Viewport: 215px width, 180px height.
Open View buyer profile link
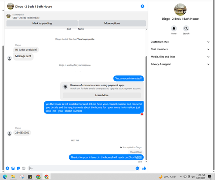point(86,39)
